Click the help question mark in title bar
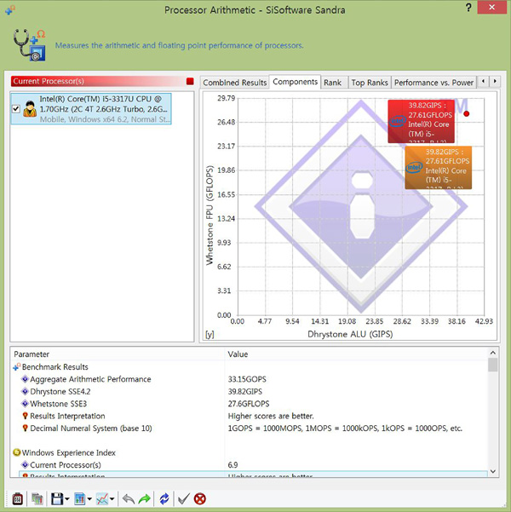This screenshot has width=511, height=512. tap(468, 8)
